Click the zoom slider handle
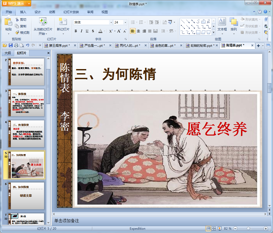The height and width of the screenshot is (233, 273). coord(249,228)
